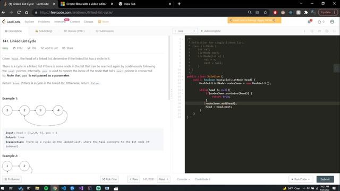The height and width of the screenshot is (191, 340).
Task: Share this problem
Action: (67, 48)
